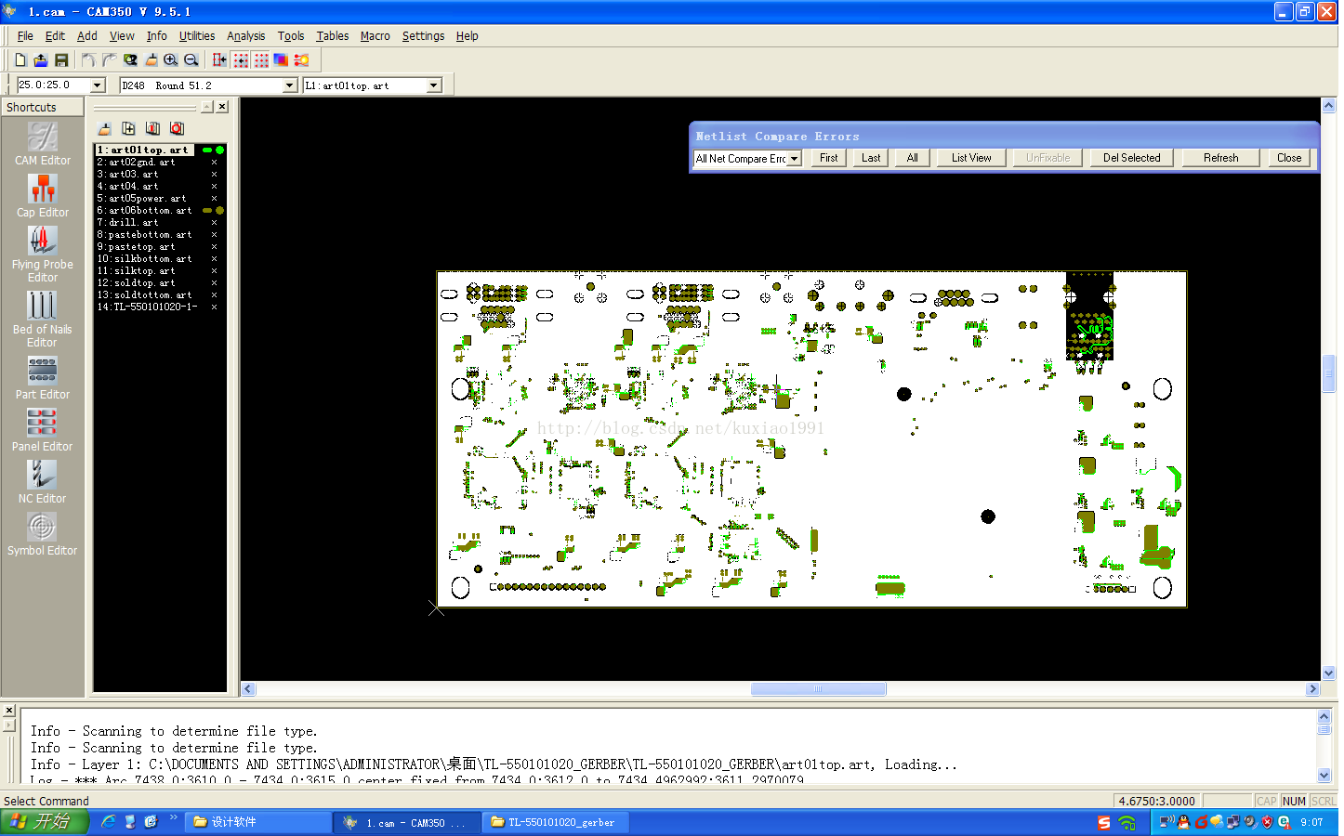Click the Zoom Out magnifier icon
This screenshot has height=836, width=1344.
coord(191,59)
